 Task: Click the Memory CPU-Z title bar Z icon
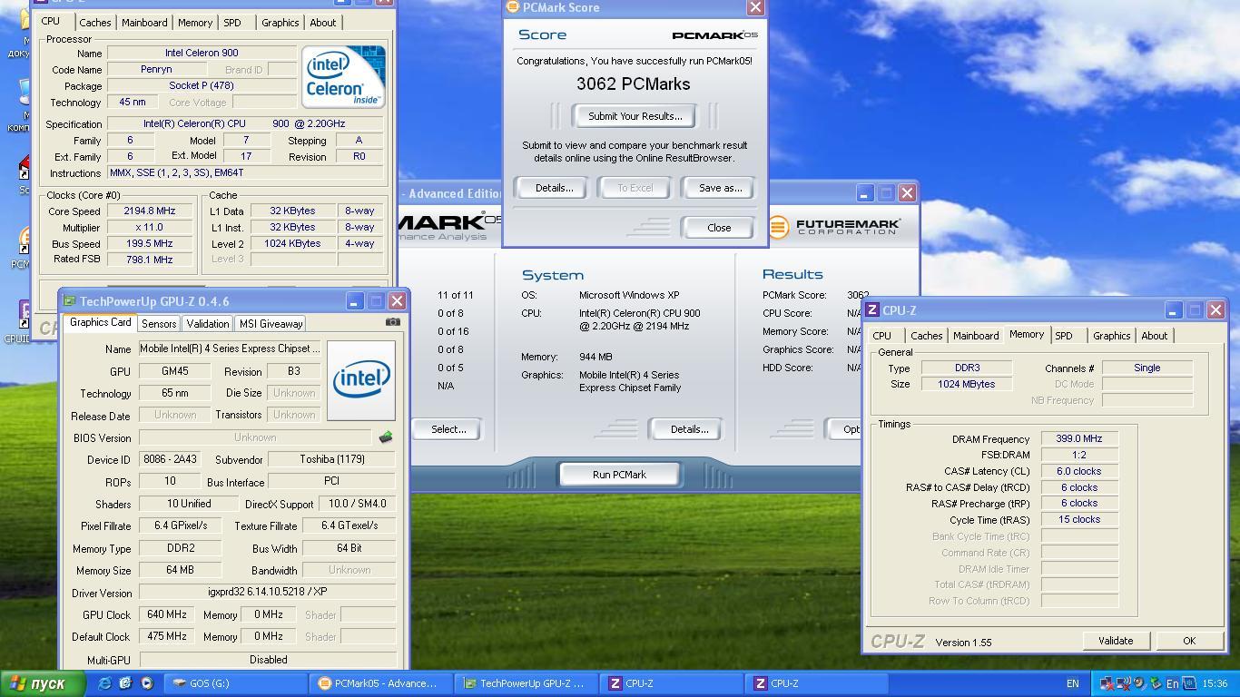[872, 310]
